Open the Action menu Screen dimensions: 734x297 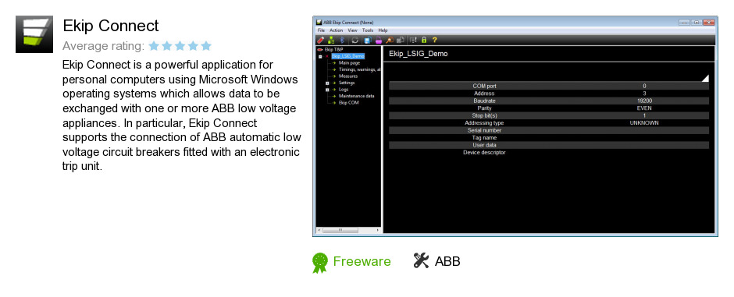[336, 30]
